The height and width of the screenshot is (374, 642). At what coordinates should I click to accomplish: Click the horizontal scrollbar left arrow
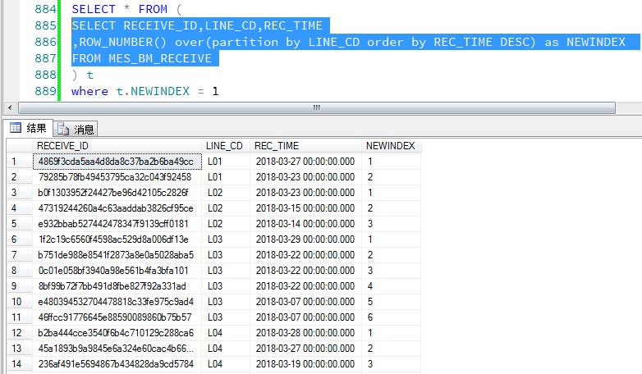coord(10,108)
